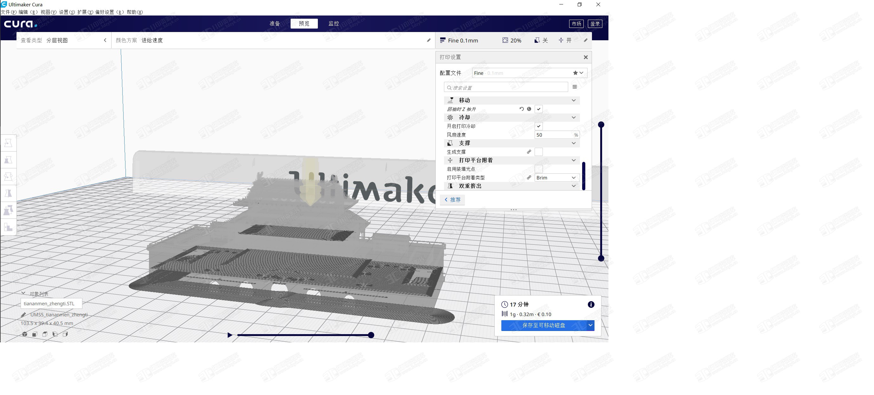Click link icon next to platform adhesion type
Viewport: 874px width, 395px height.
[529, 178]
